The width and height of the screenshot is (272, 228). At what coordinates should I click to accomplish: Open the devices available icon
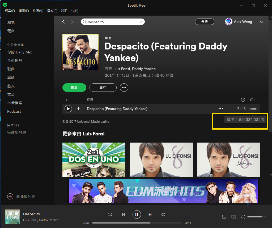pos(233,217)
